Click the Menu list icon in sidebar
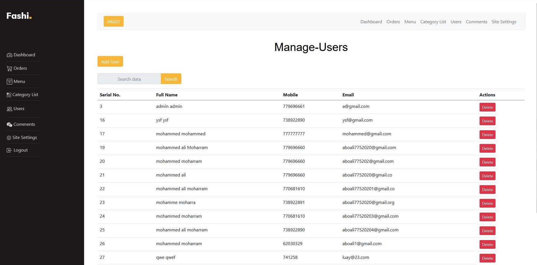The height and width of the screenshot is (265, 537). [9, 82]
